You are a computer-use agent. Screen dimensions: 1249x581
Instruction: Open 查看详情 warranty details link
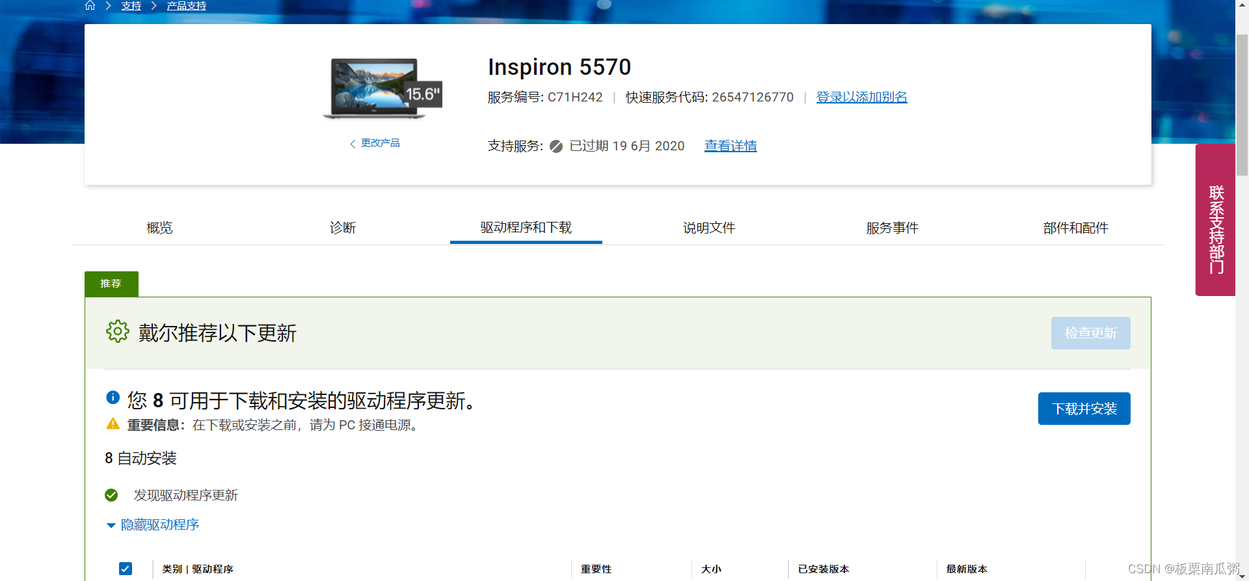(731, 146)
